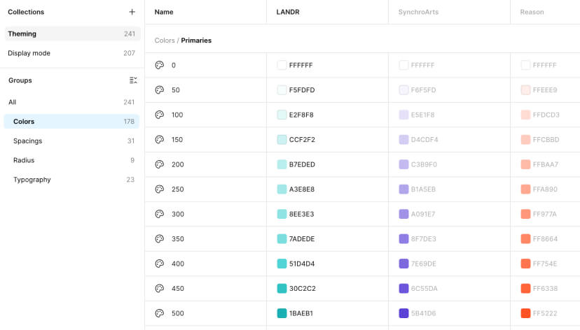
Task: Click the palette icon in row 500
Action: (x=159, y=313)
